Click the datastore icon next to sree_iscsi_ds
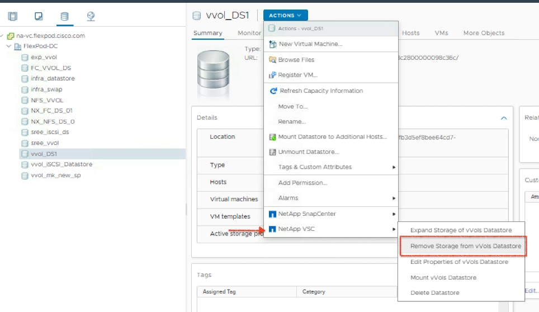 pos(25,133)
